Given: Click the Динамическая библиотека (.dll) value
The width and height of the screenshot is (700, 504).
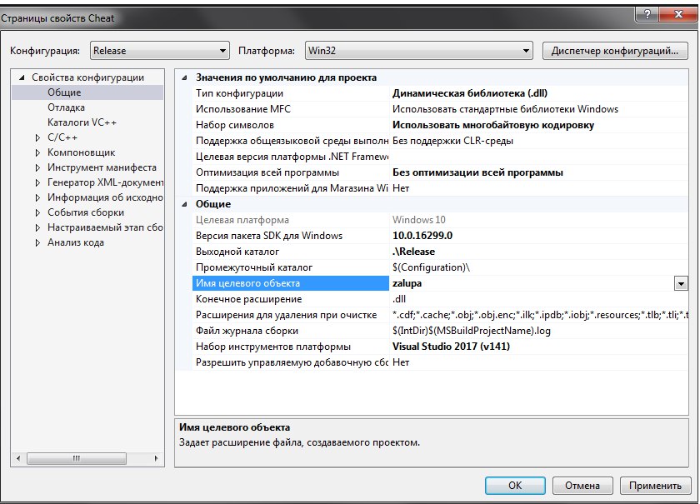Looking at the screenshot, I should coord(470,93).
